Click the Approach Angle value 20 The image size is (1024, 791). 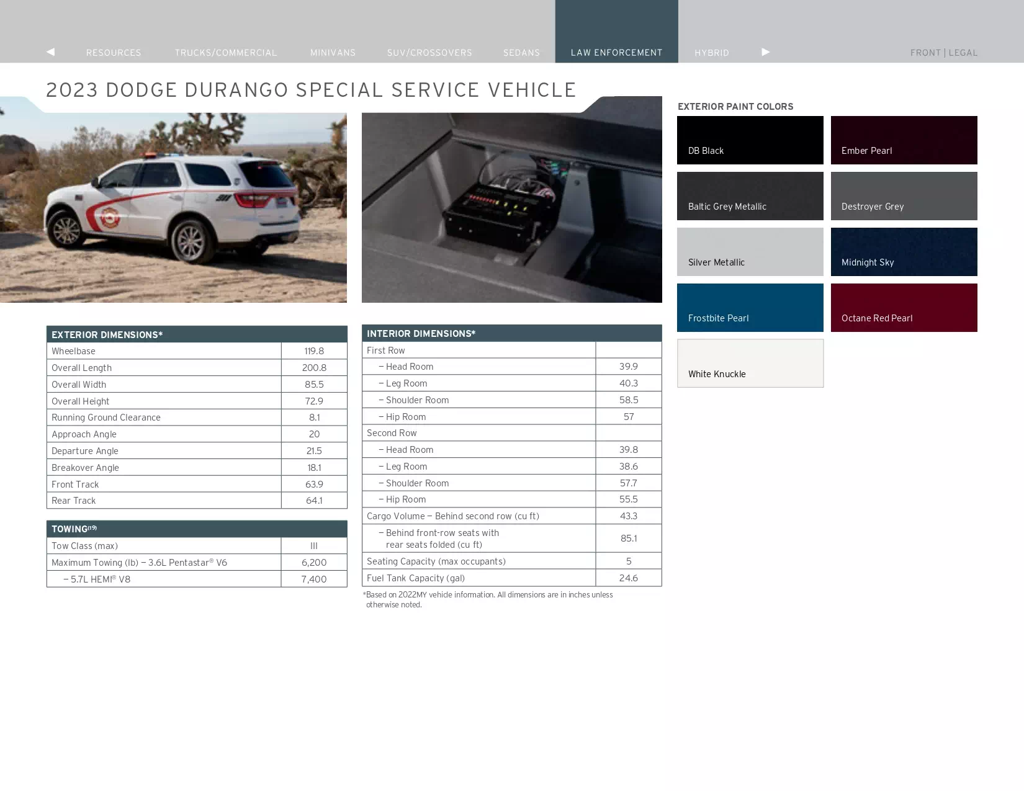click(x=314, y=434)
